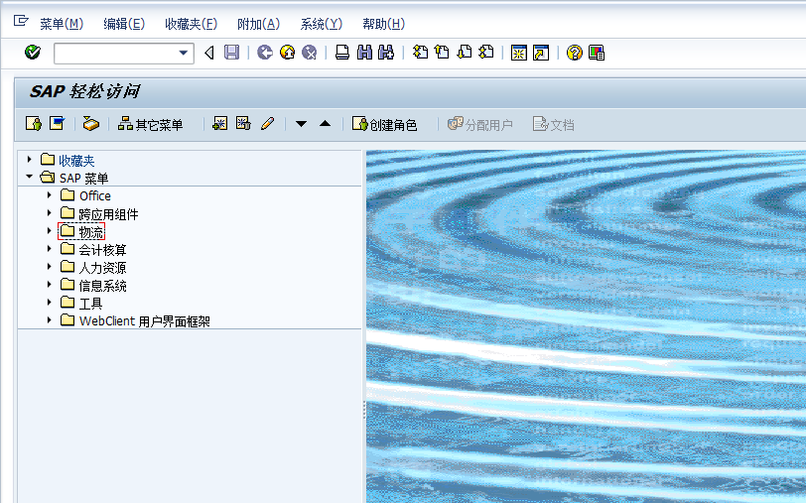The width and height of the screenshot is (806, 503).
Task: Click the Next Page icon
Action: (465, 53)
